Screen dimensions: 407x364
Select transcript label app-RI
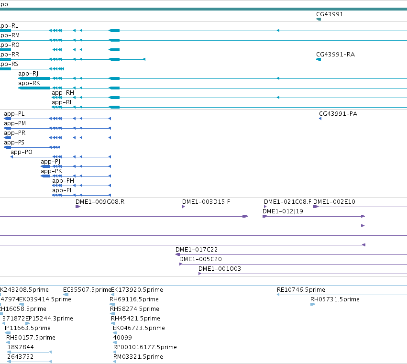coord(62,102)
